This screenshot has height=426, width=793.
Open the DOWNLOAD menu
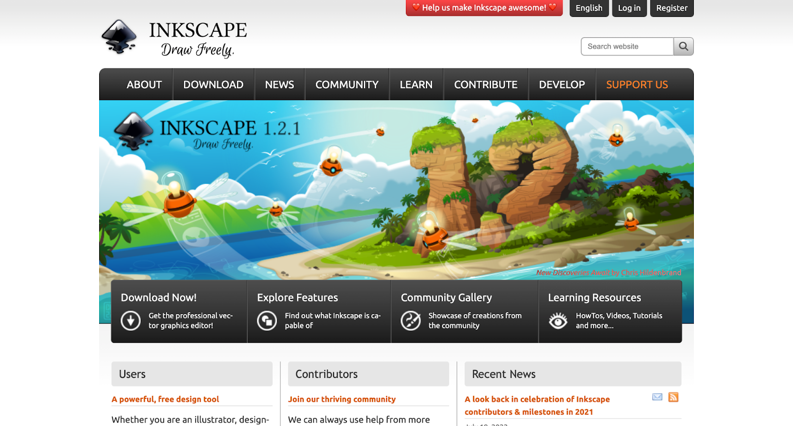tap(213, 85)
